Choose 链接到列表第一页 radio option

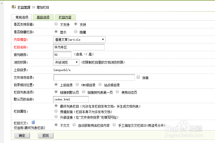(x=84, y=92)
